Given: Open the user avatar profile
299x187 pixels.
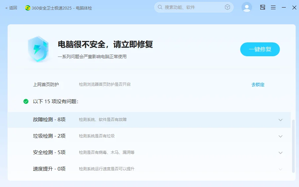Looking at the screenshot, I should pyautogui.click(x=246, y=7).
